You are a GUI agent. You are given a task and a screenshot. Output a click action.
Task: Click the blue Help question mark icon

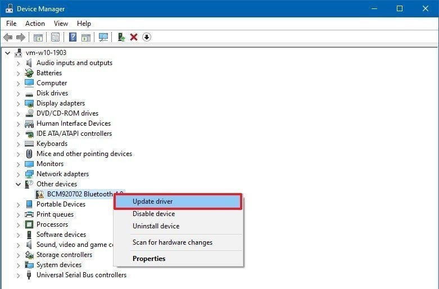click(73, 37)
